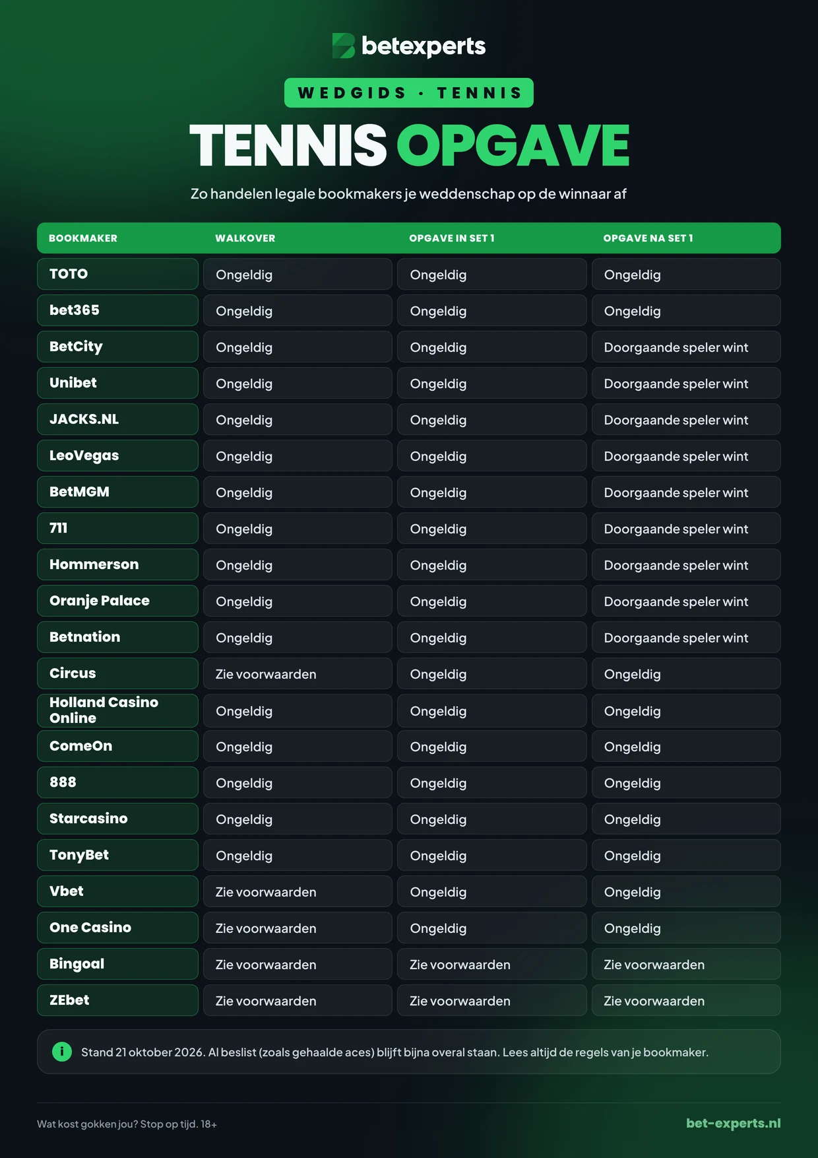818x1158 pixels.
Task: Click the 'Bingoal' bookmaker cell
Action: (x=117, y=964)
